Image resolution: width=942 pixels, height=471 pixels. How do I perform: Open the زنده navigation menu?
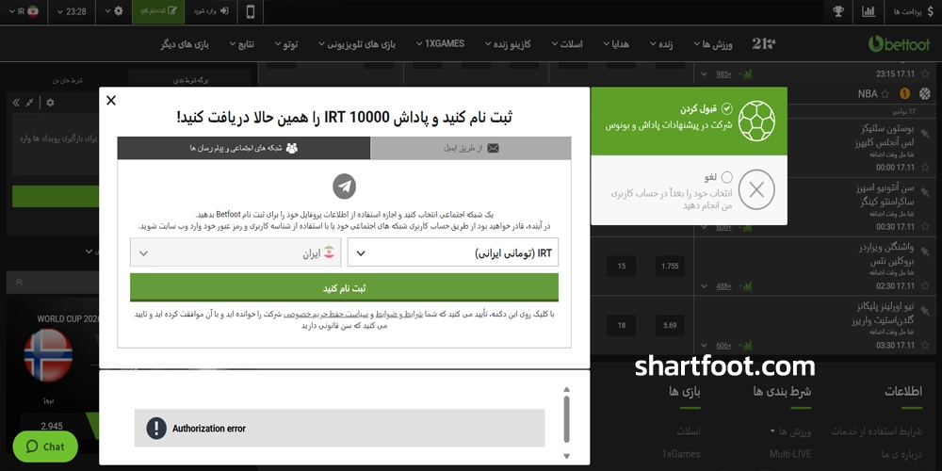tap(661, 44)
